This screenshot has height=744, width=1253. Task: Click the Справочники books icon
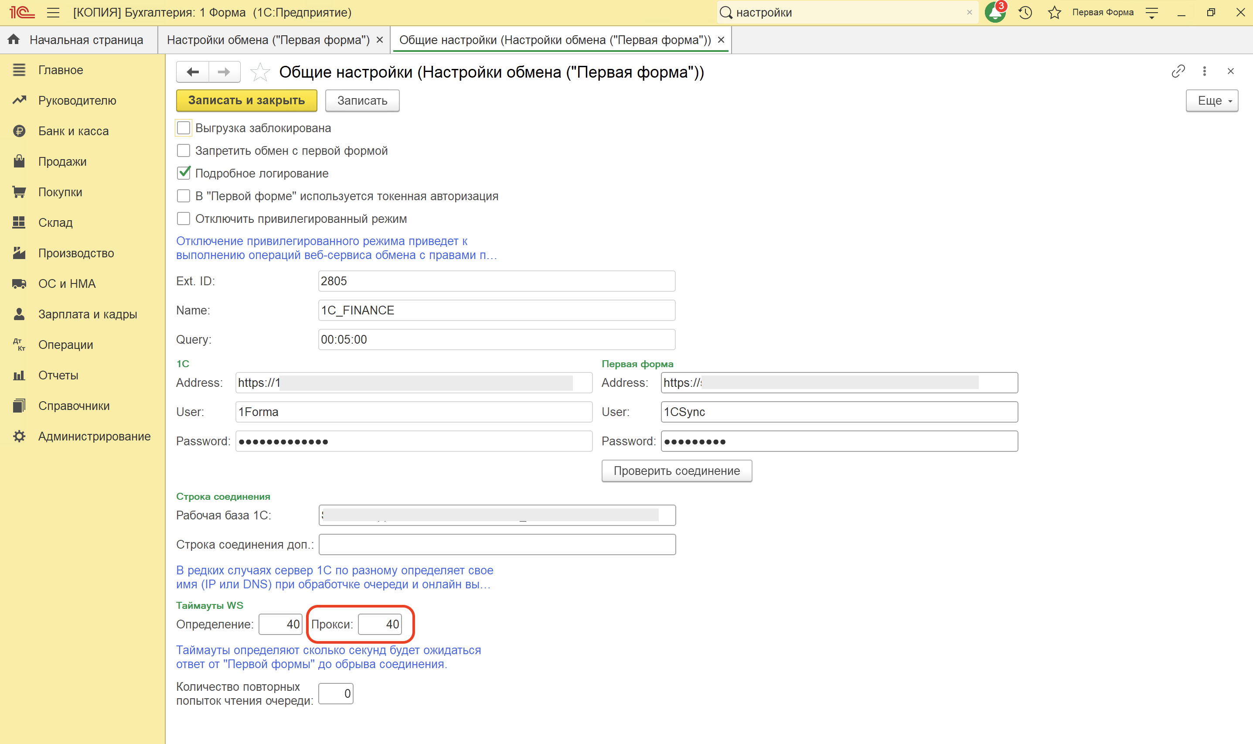point(19,406)
